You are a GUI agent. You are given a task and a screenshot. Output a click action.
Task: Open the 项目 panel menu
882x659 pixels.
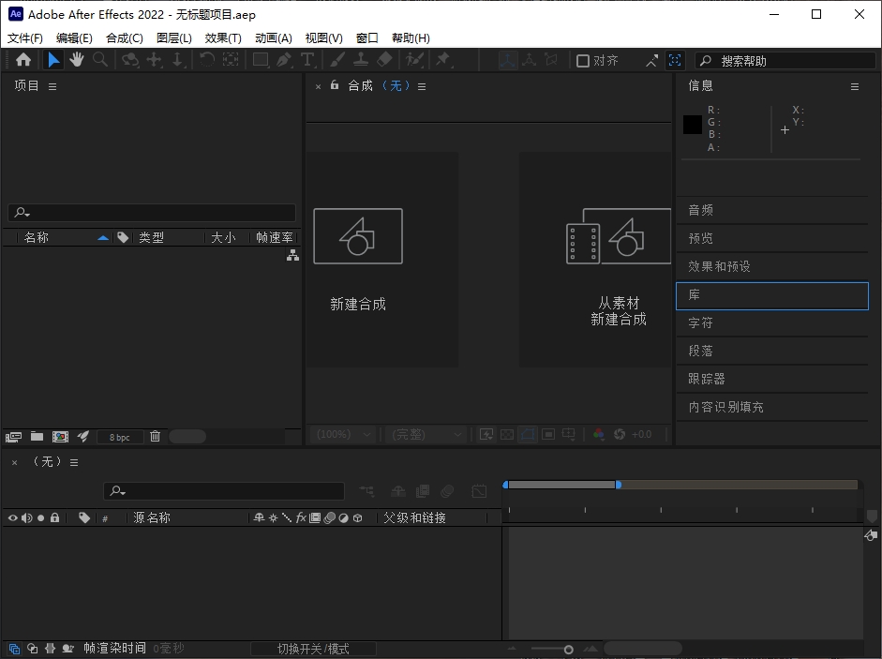pos(52,86)
